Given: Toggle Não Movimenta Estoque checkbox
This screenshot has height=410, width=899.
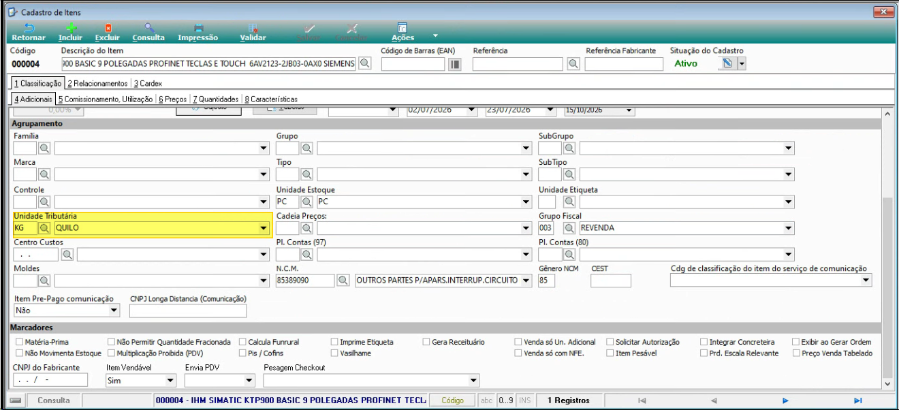Looking at the screenshot, I should pyautogui.click(x=19, y=353).
